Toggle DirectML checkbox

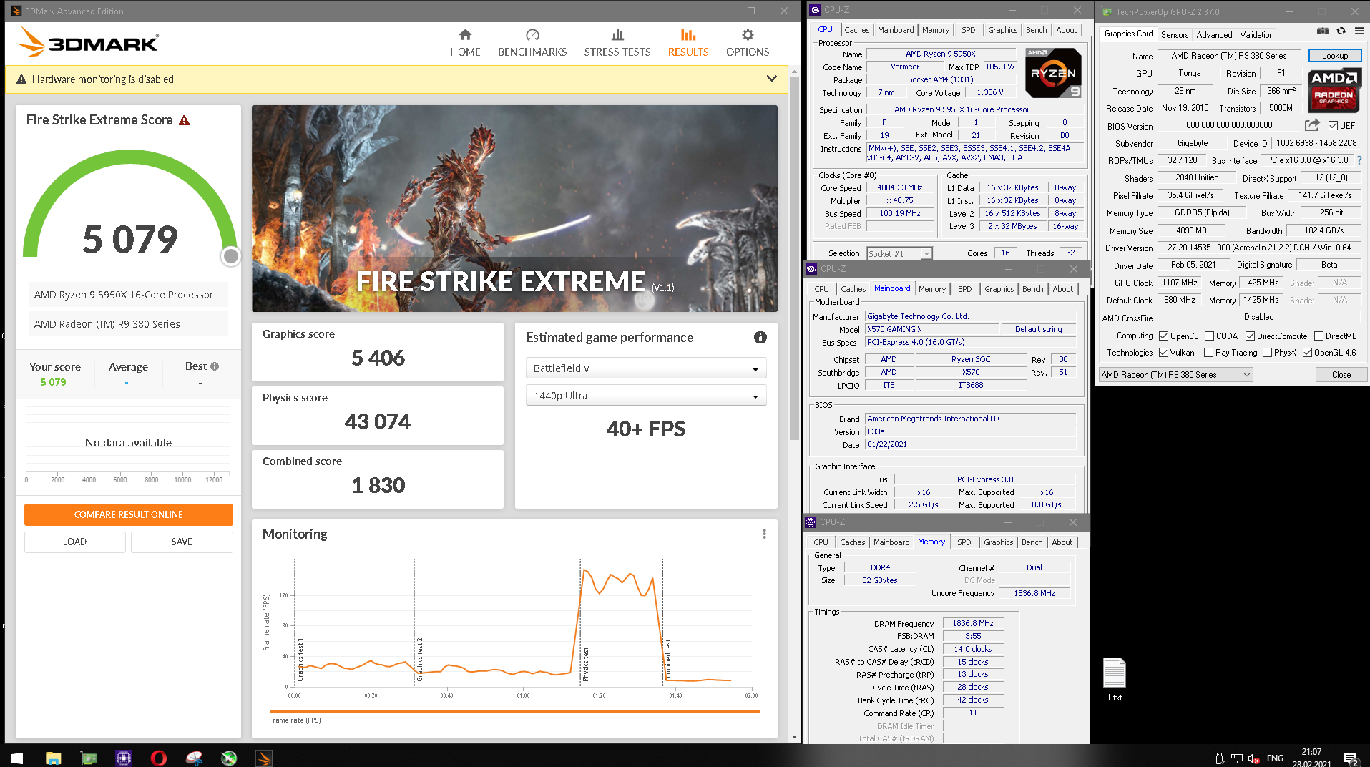coord(1319,336)
